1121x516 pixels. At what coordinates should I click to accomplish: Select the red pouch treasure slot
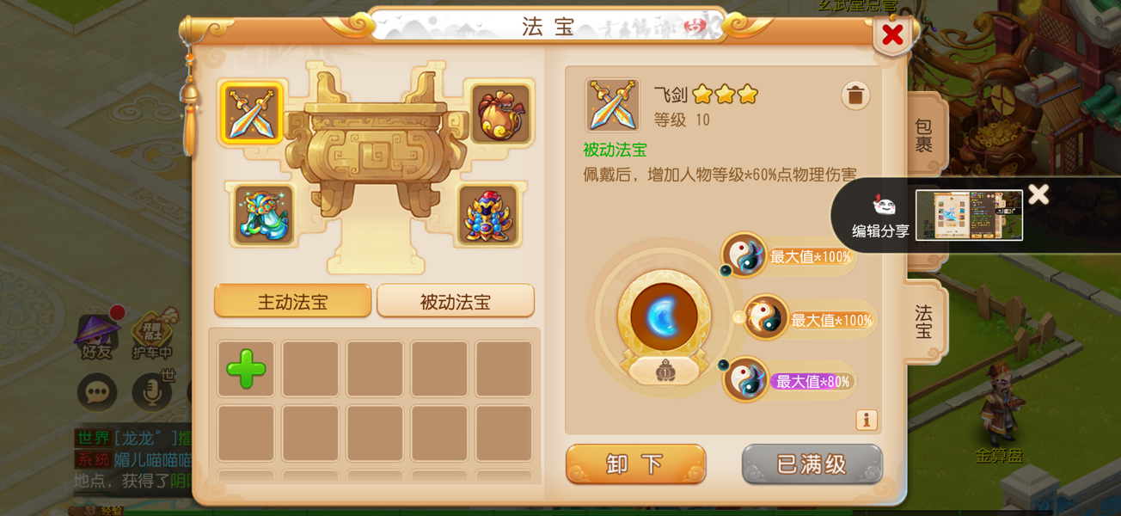coord(499,113)
